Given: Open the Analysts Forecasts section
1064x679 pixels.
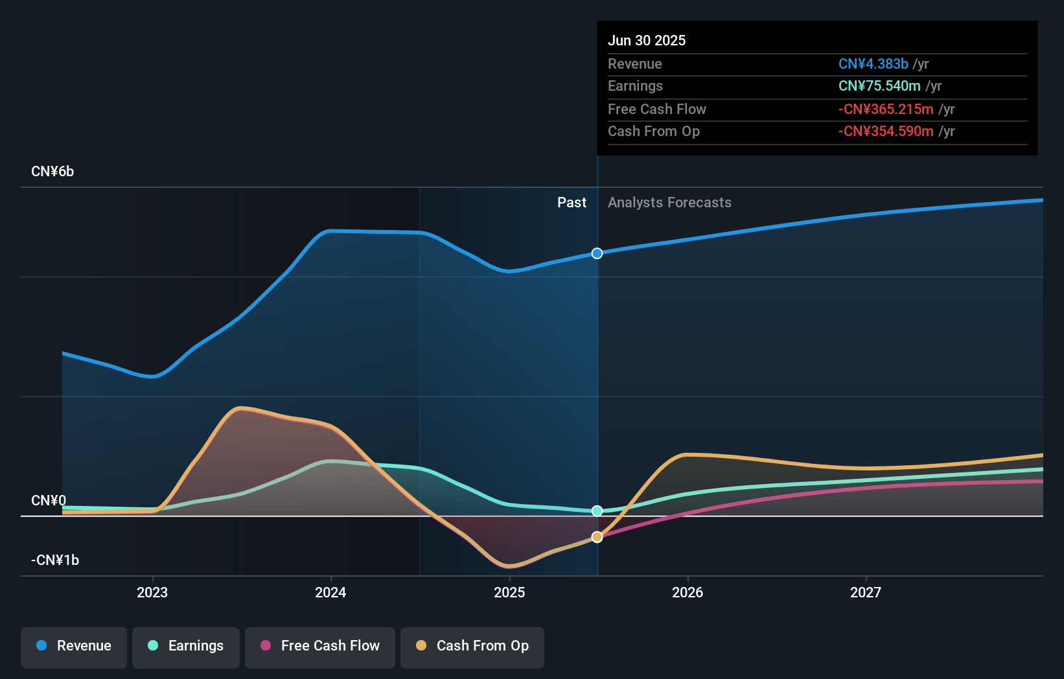Looking at the screenshot, I should click(x=669, y=202).
